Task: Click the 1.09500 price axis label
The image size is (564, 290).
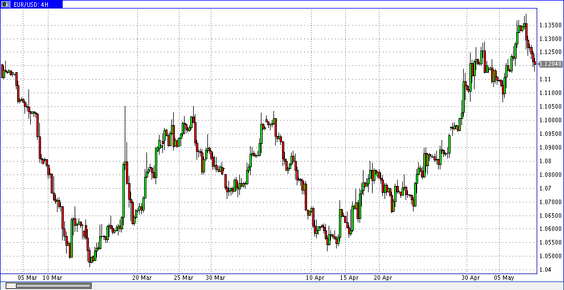Action: pos(550,134)
